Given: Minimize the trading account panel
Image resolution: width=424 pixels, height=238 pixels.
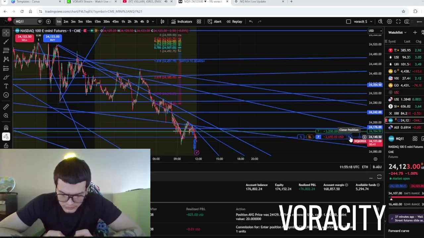Looking at the screenshot, I should 371,178.
